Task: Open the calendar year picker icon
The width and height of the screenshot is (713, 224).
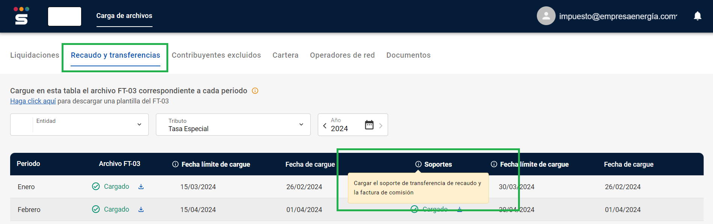Action: pyautogui.click(x=369, y=125)
